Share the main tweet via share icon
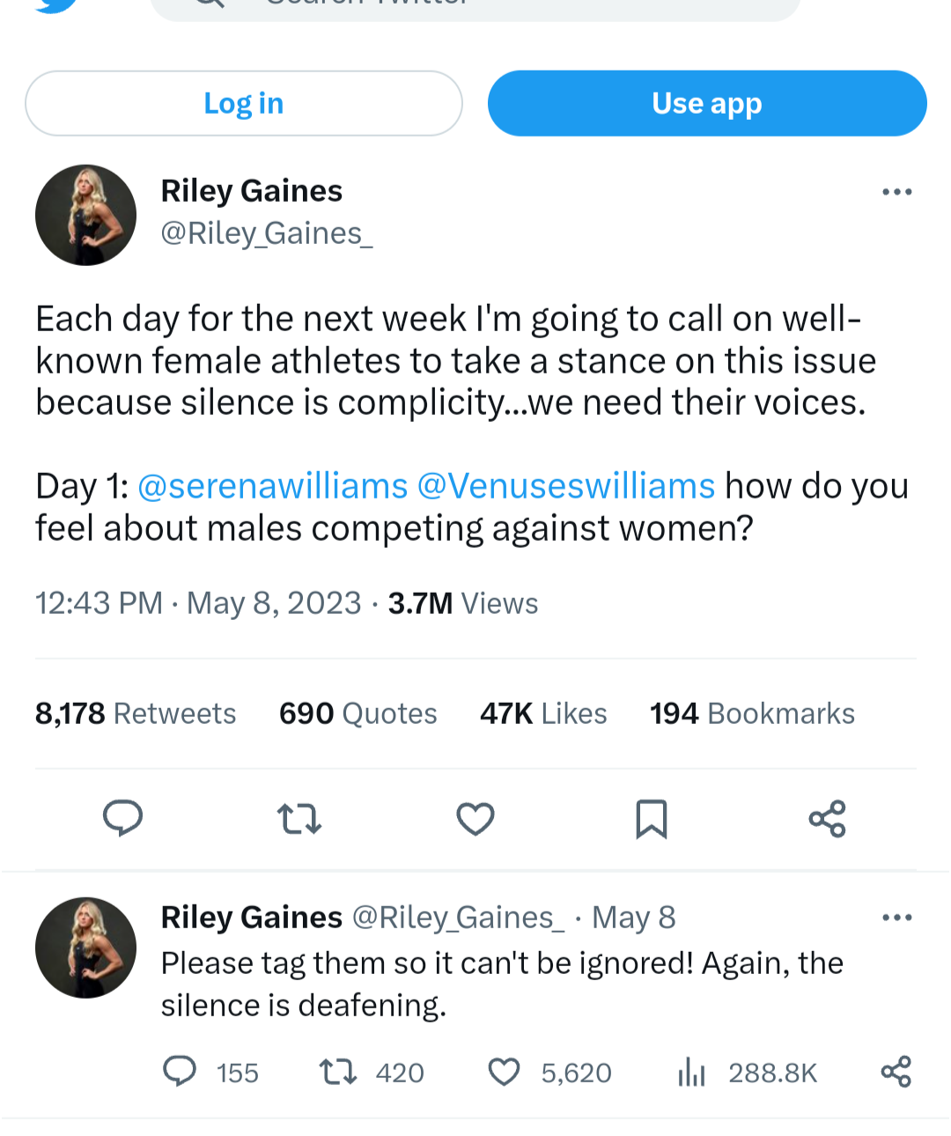 [827, 818]
